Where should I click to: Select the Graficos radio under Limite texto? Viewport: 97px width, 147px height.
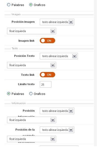click(31, 93)
